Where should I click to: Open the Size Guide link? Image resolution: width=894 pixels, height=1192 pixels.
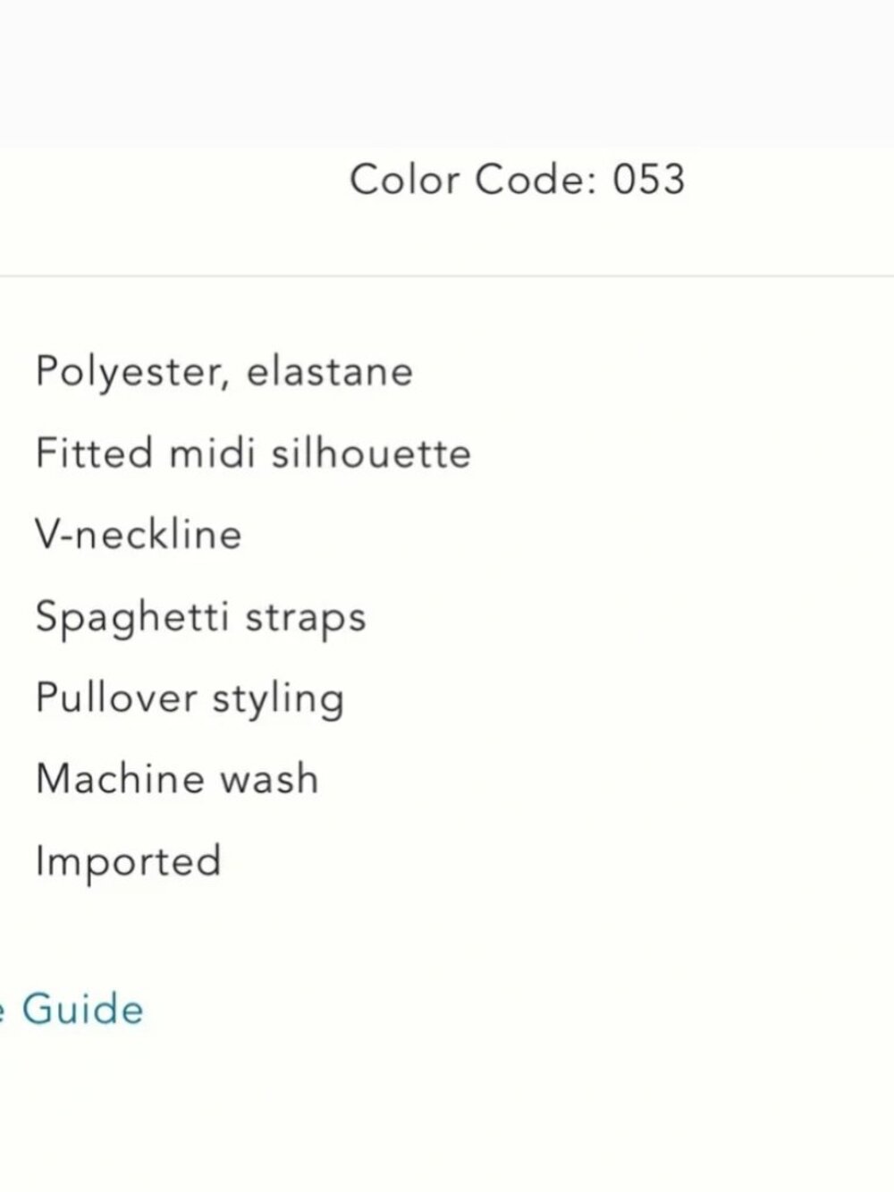click(x=72, y=1010)
